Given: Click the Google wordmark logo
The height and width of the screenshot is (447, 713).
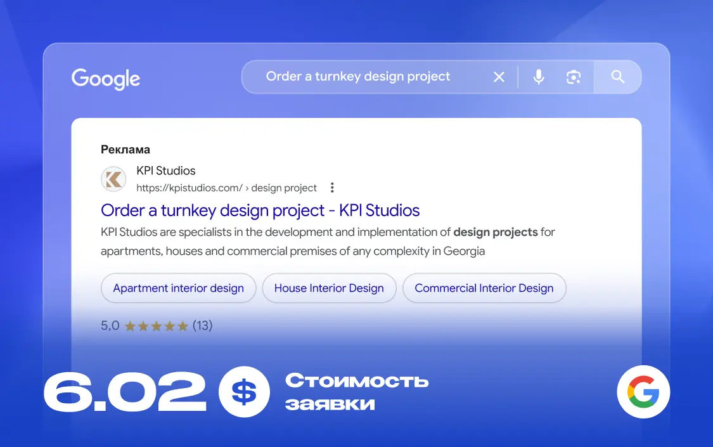Looking at the screenshot, I should (106, 79).
